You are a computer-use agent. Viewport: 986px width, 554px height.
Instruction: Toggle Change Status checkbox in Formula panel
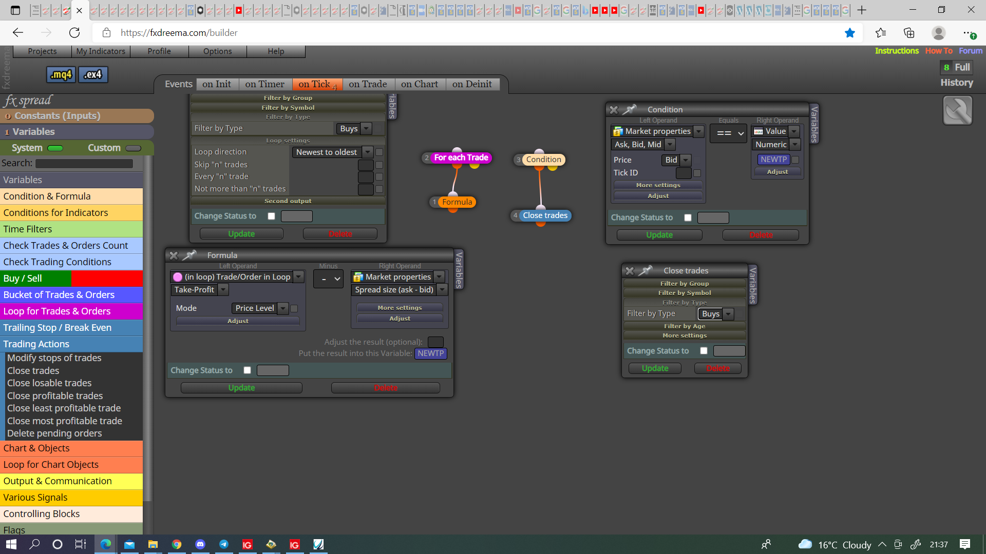(x=247, y=370)
